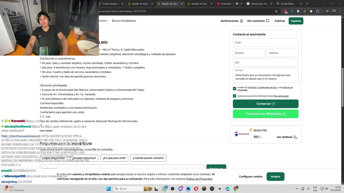Select ¿Acepta mascotas? question chip

coord(84,158)
